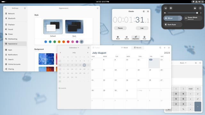Open Power Mode Balanced options
This screenshot has width=205, height=115.
(193, 18)
